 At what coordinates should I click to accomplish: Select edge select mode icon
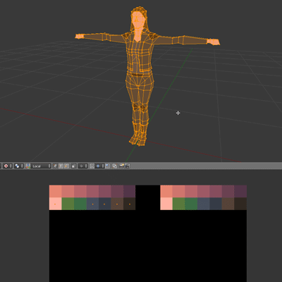point(61,166)
